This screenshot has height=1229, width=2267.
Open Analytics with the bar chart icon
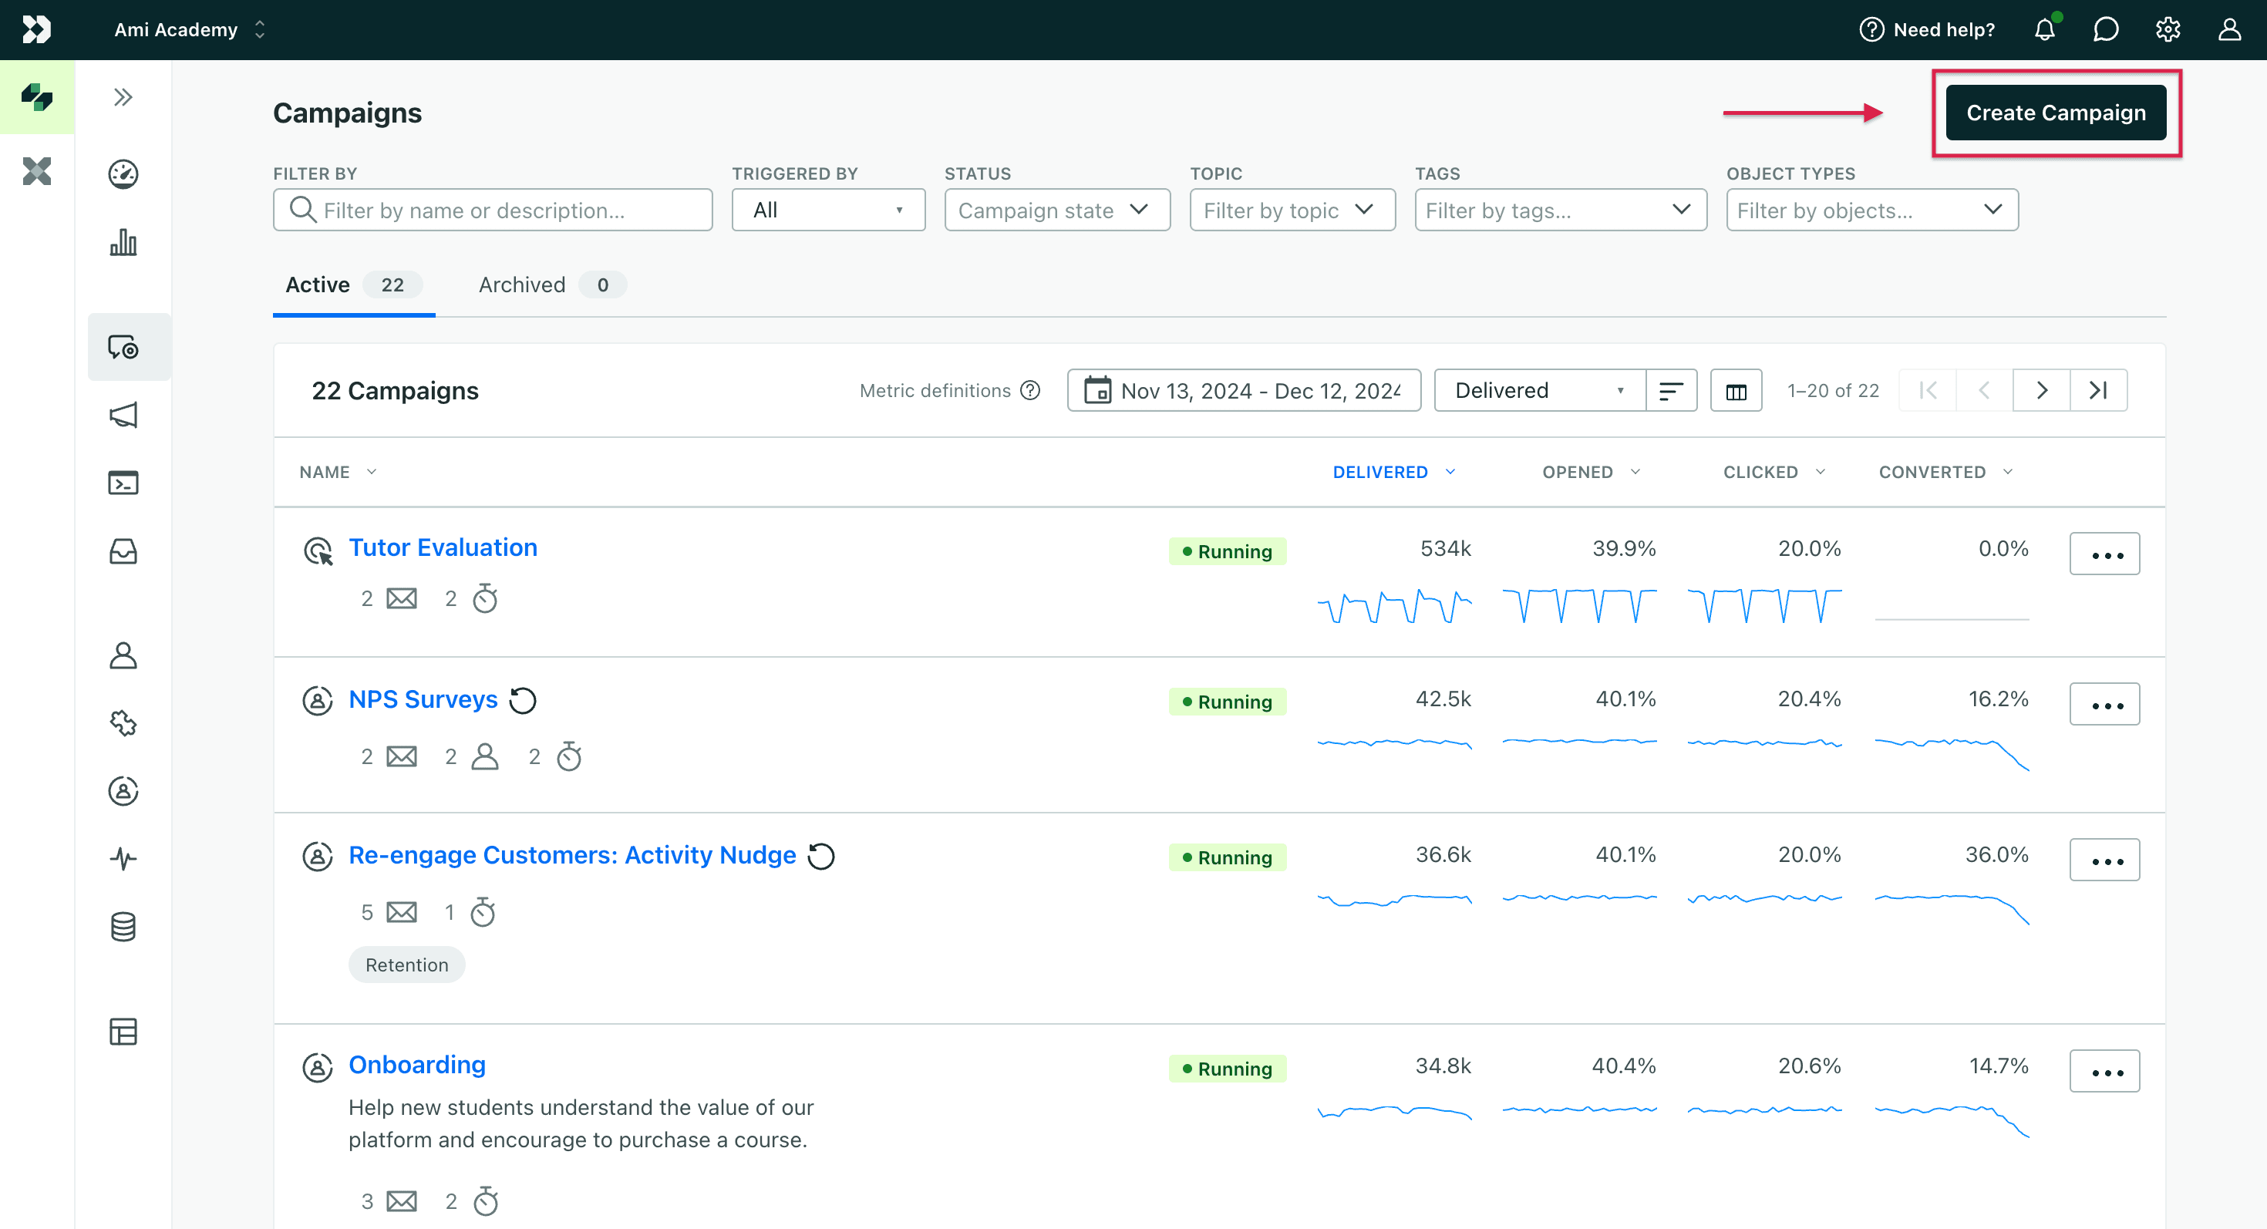pos(123,243)
